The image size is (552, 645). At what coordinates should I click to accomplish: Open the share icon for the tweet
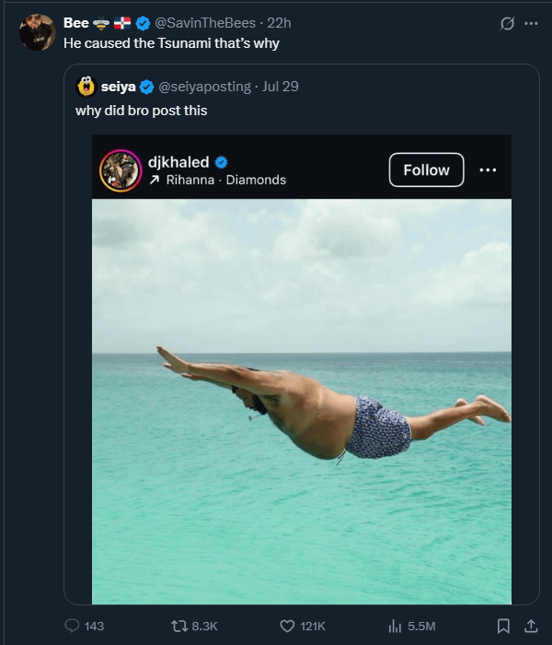[x=531, y=626]
